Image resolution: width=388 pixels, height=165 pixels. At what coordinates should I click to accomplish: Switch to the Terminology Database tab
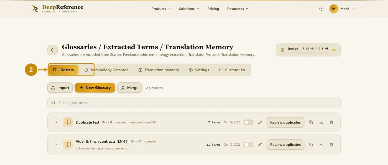coord(106,70)
